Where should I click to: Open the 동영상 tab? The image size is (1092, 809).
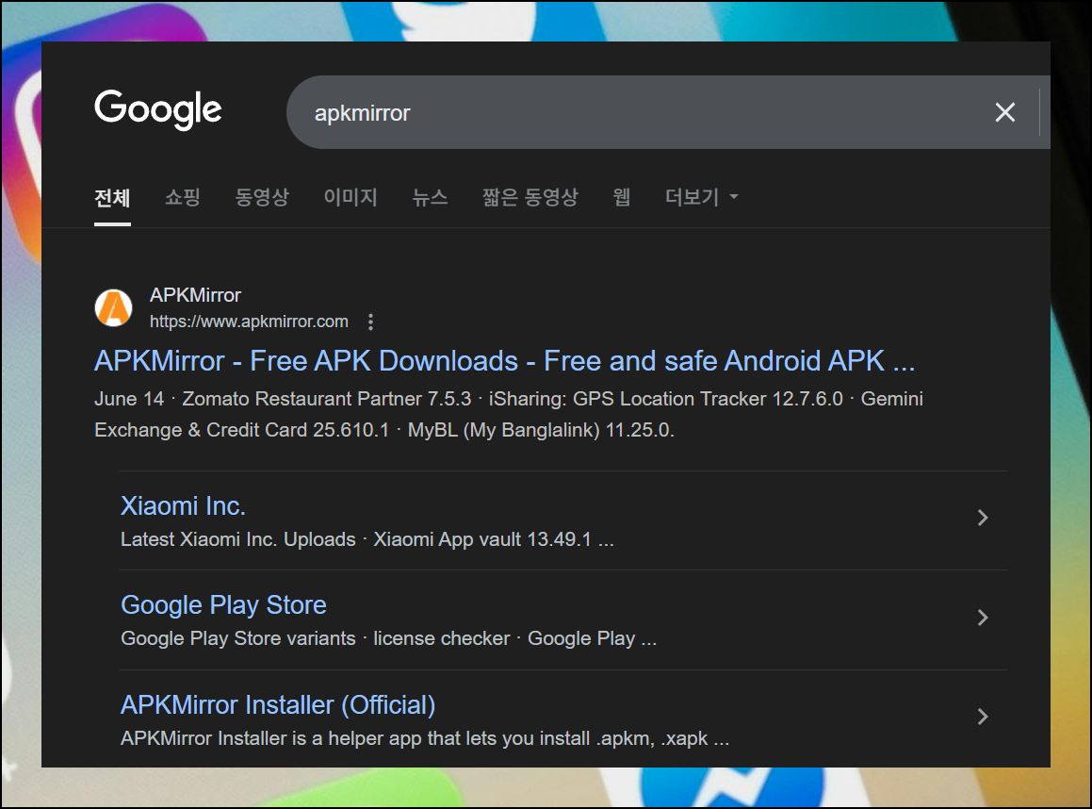point(262,197)
